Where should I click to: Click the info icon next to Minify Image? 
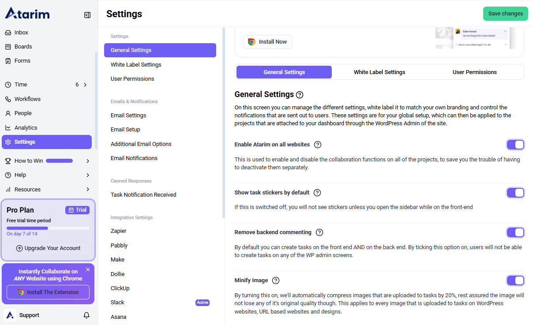(x=276, y=280)
